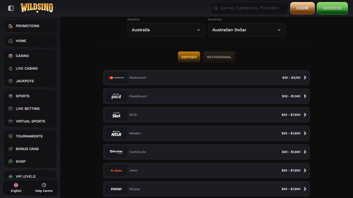Viewport: 353px width, 198px height.
Task: Click the Bonus Crab icon
Action: 11,149
